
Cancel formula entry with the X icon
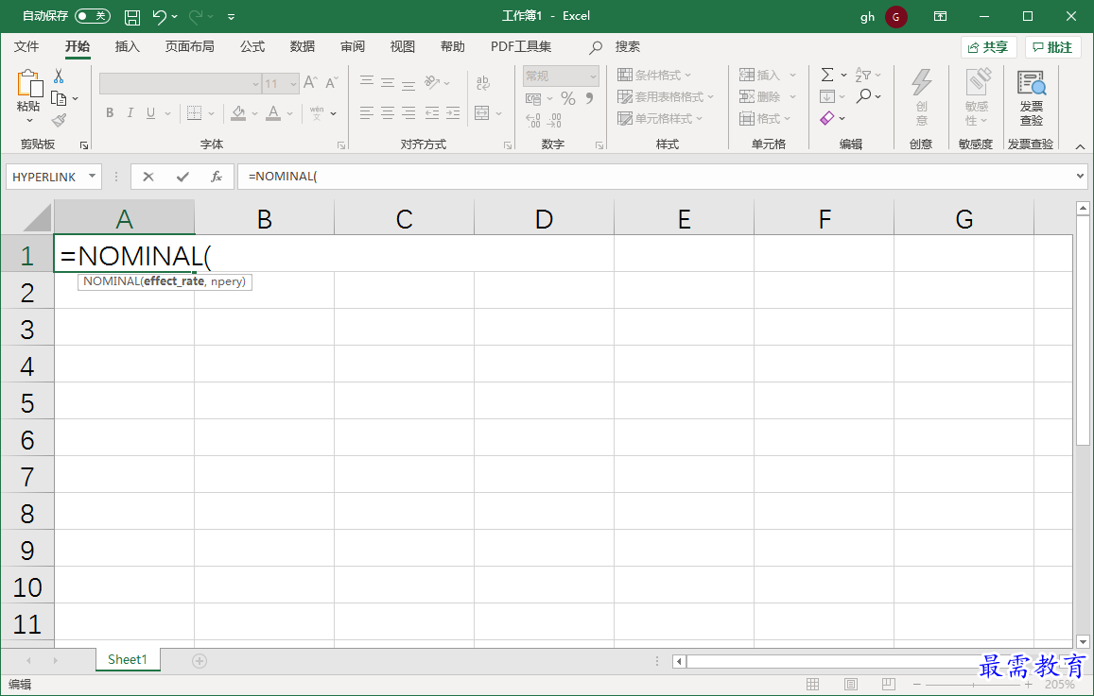pyautogui.click(x=148, y=177)
